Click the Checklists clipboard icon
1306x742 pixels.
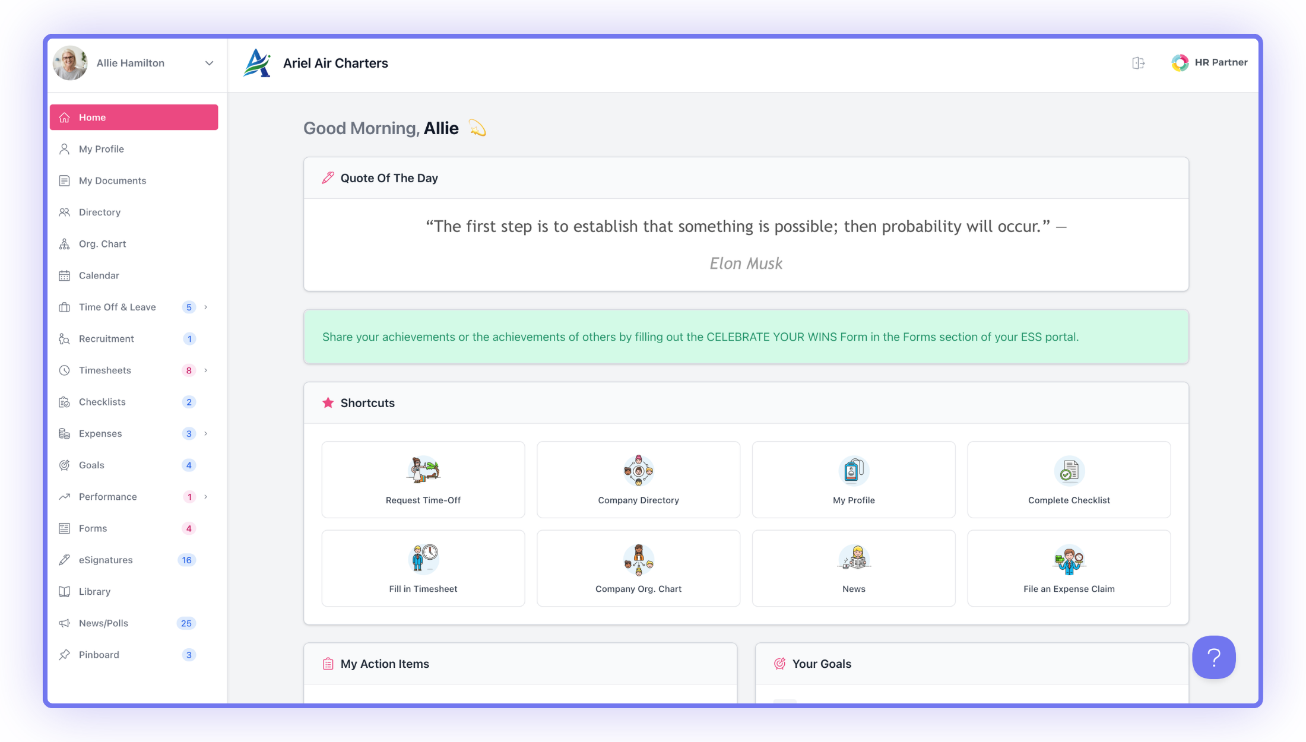(64, 402)
